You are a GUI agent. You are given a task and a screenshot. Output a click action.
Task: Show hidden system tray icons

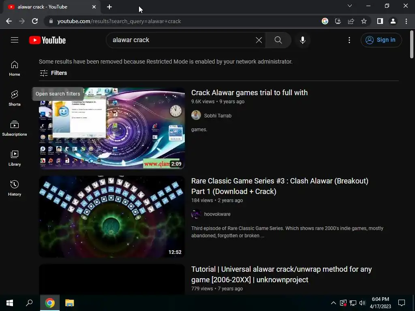click(x=334, y=303)
